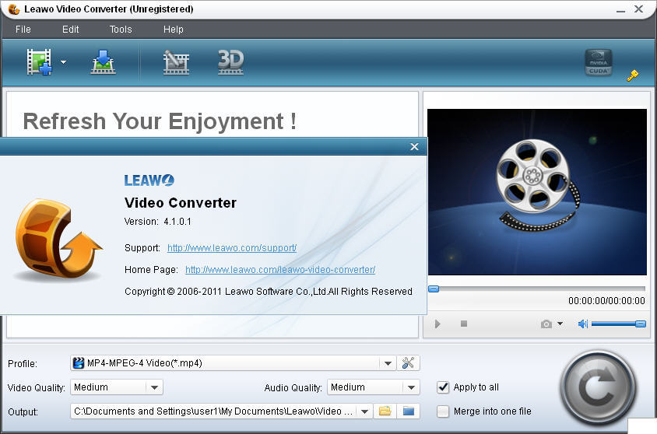The height and width of the screenshot is (434, 657).
Task: Expand the Audio Quality dropdown
Action: [x=411, y=387]
